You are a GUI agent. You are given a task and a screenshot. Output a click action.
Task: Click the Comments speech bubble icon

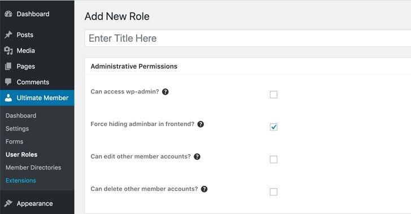pyautogui.click(x=8, y=82)
